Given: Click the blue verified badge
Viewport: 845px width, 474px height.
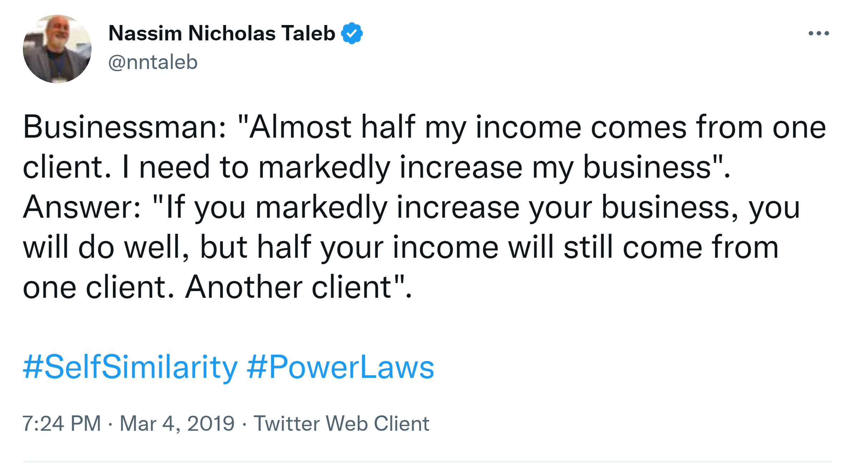Looking at the screenshot, I should 352,33.
